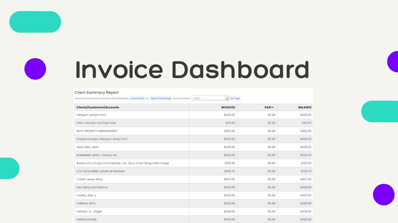Select c/o Carrie Miller, Estate of Machart

100,171
